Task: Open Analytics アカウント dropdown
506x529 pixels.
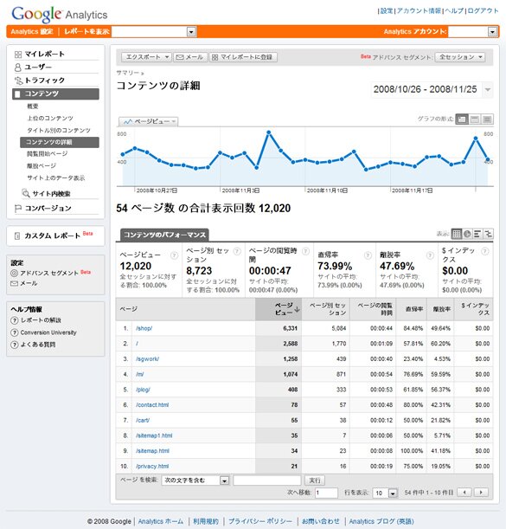Action: (472, 32)
